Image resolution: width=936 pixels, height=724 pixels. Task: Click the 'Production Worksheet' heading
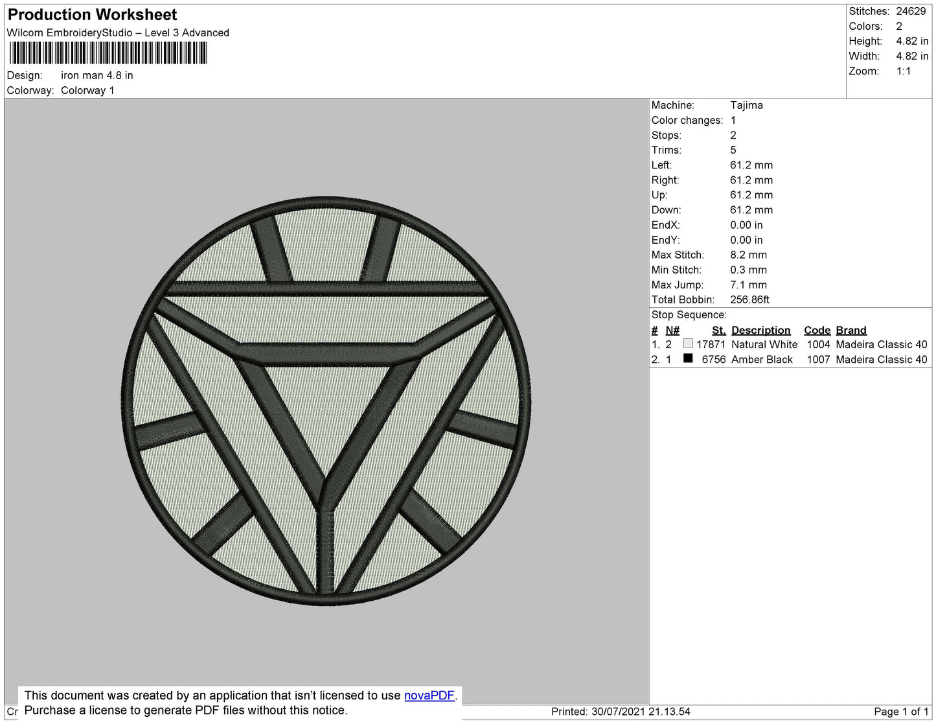[92, 14]
